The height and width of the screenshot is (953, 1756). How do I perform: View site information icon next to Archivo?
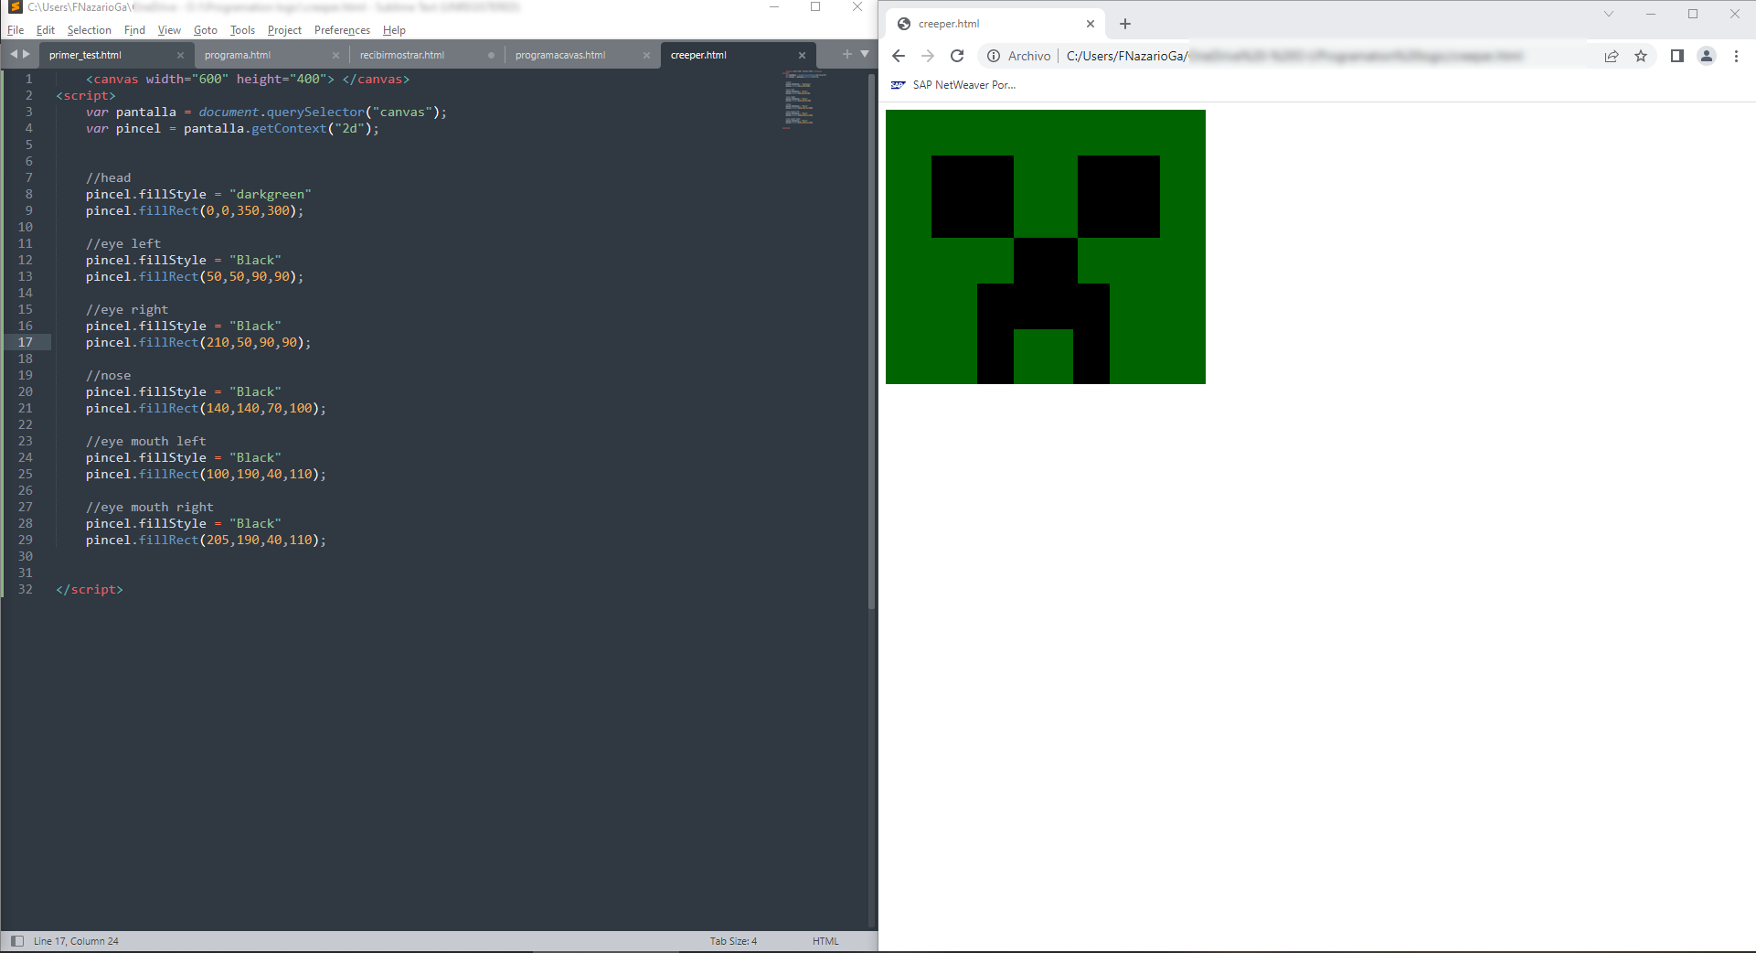tap(994, 56)
